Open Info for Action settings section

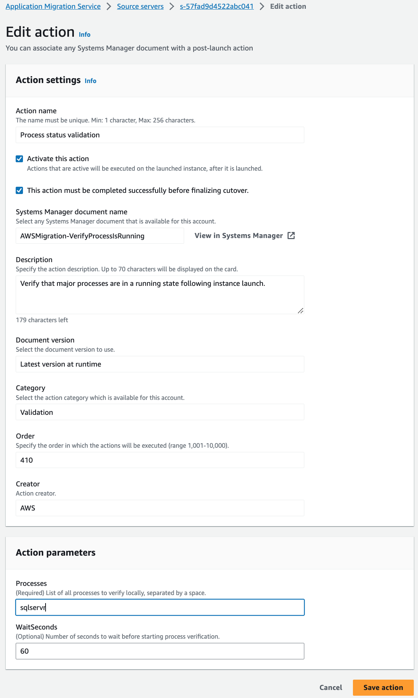click(x=90, y=80)
